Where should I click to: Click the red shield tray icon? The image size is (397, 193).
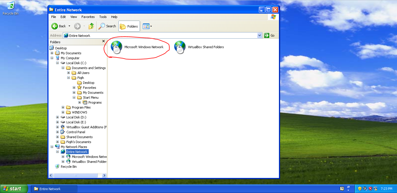370,189
